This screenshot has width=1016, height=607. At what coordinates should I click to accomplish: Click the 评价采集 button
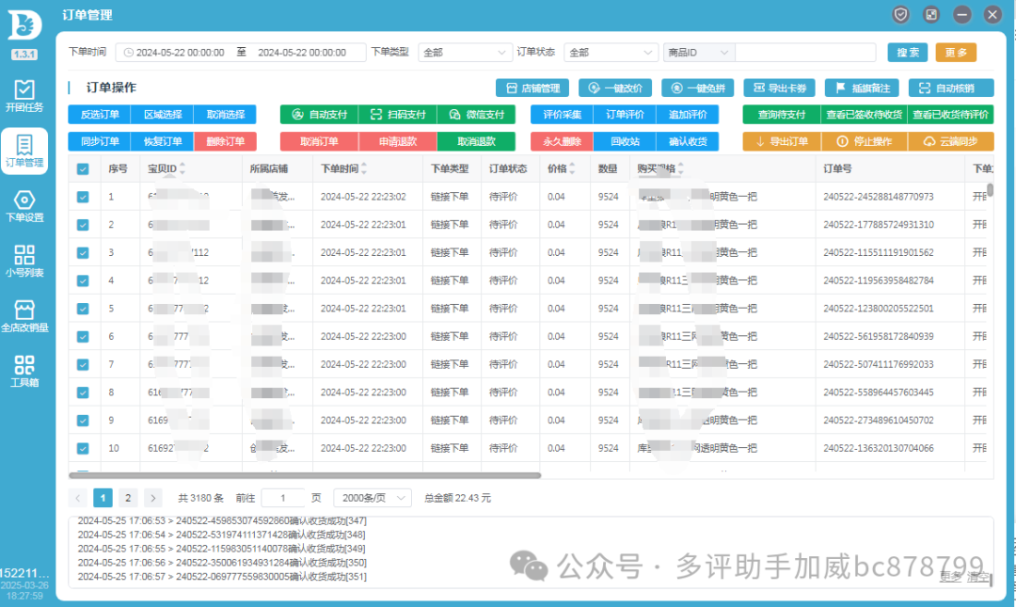(x=562, y=114)
